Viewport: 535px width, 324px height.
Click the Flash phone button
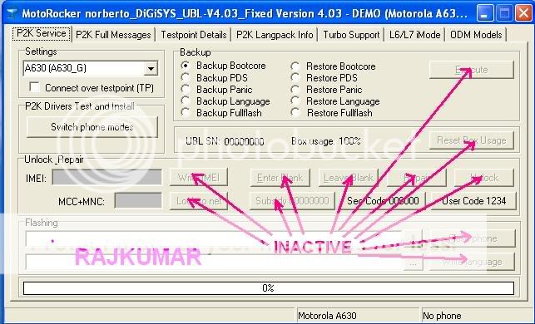tap(472, 238)
